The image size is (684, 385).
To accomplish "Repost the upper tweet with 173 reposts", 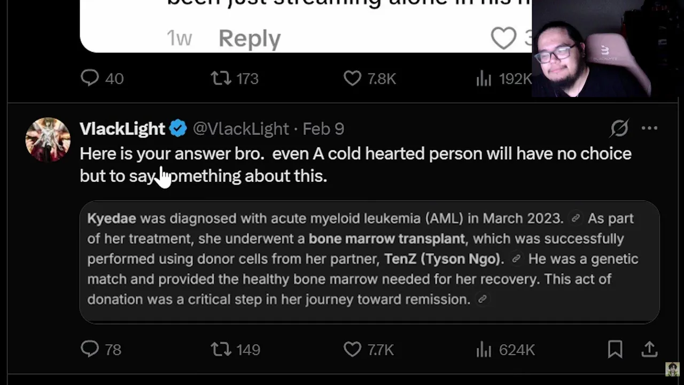I will [220, 78].
